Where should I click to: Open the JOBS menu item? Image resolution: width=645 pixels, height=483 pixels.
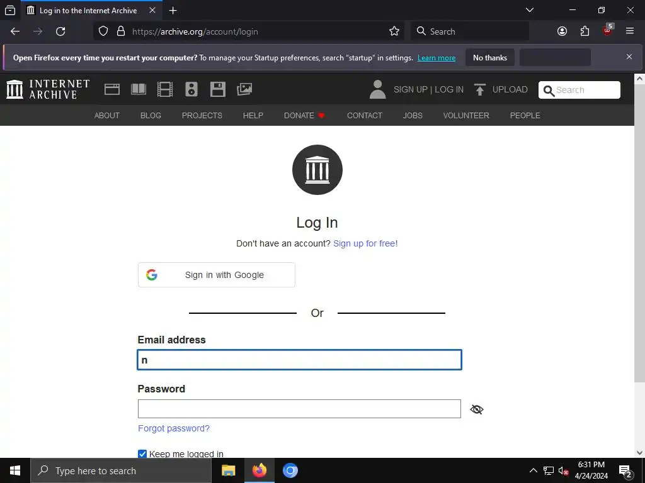[x=413, y=116]
